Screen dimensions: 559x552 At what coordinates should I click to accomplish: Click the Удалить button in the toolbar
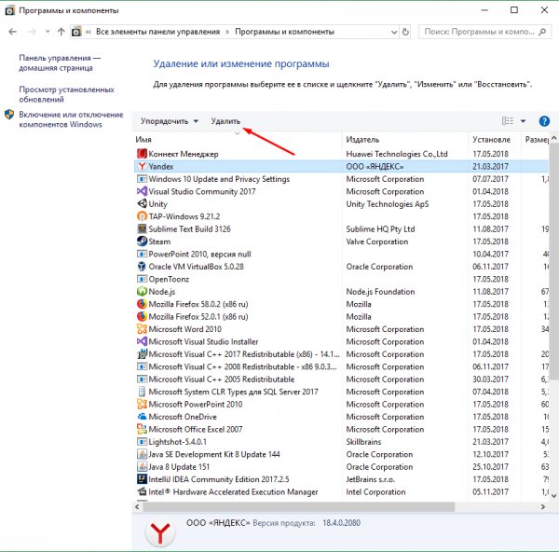pos(225,121)
